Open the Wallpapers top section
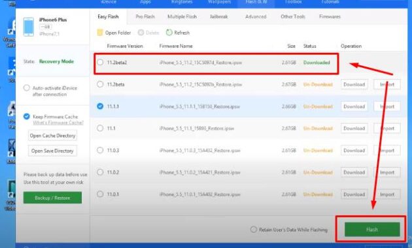This screenshot has width=412, height=248. pos(219,2)
